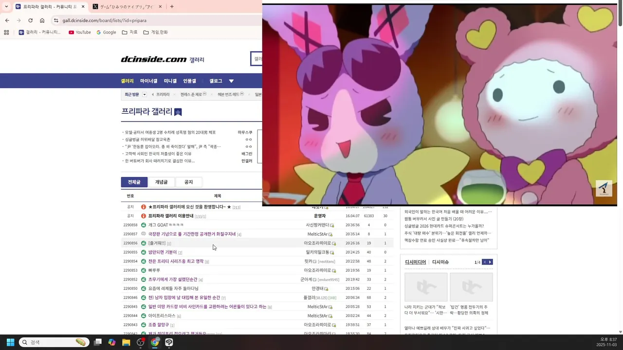Image resolution: width=623 pixels, height=350 pixels.
Task: Expand the triangle menu after 갤로그
Action: (x=231, y=81)
